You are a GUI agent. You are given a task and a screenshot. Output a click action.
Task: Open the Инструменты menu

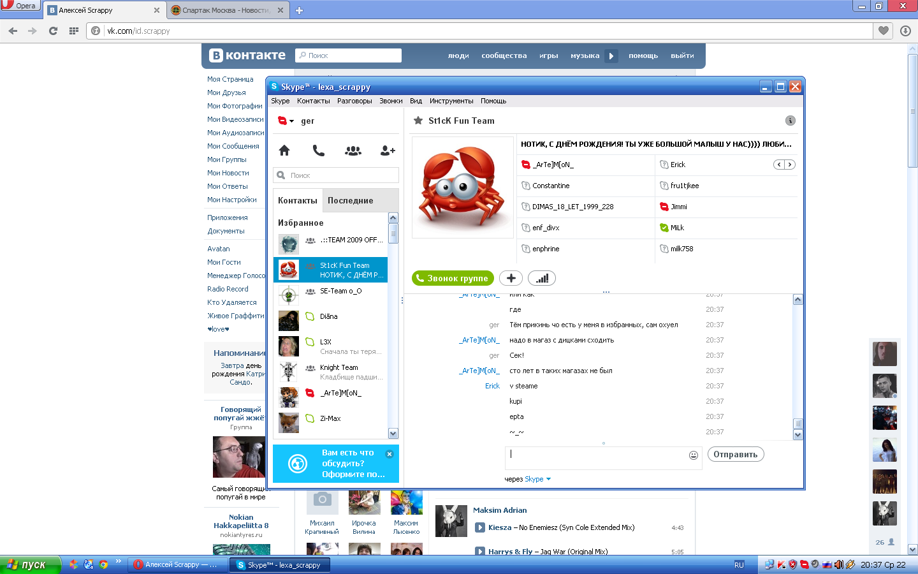(451, 101)
